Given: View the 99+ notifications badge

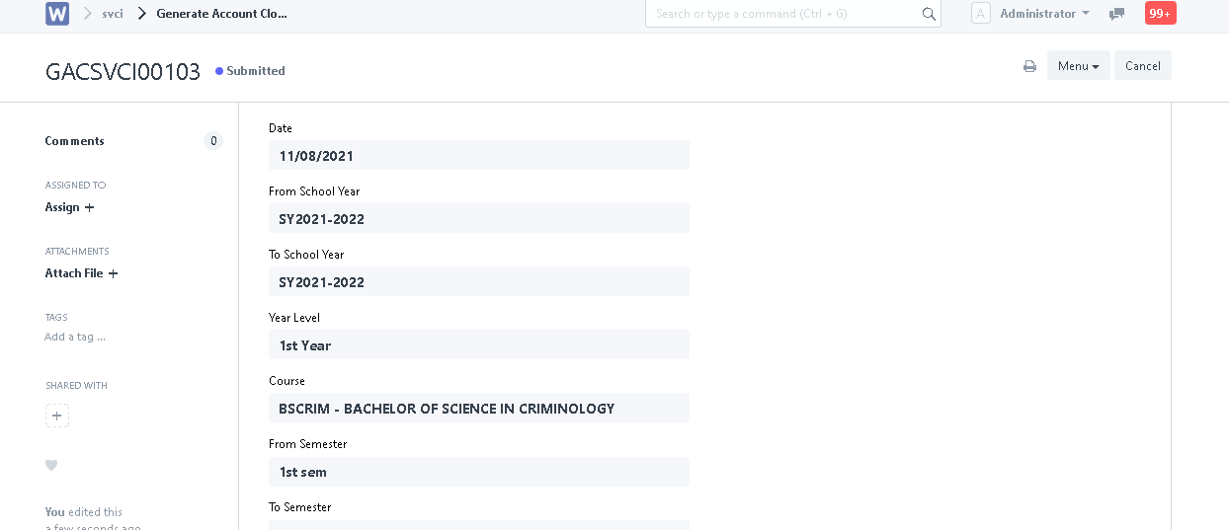Looking at the screenshot, I should 1160,14.
